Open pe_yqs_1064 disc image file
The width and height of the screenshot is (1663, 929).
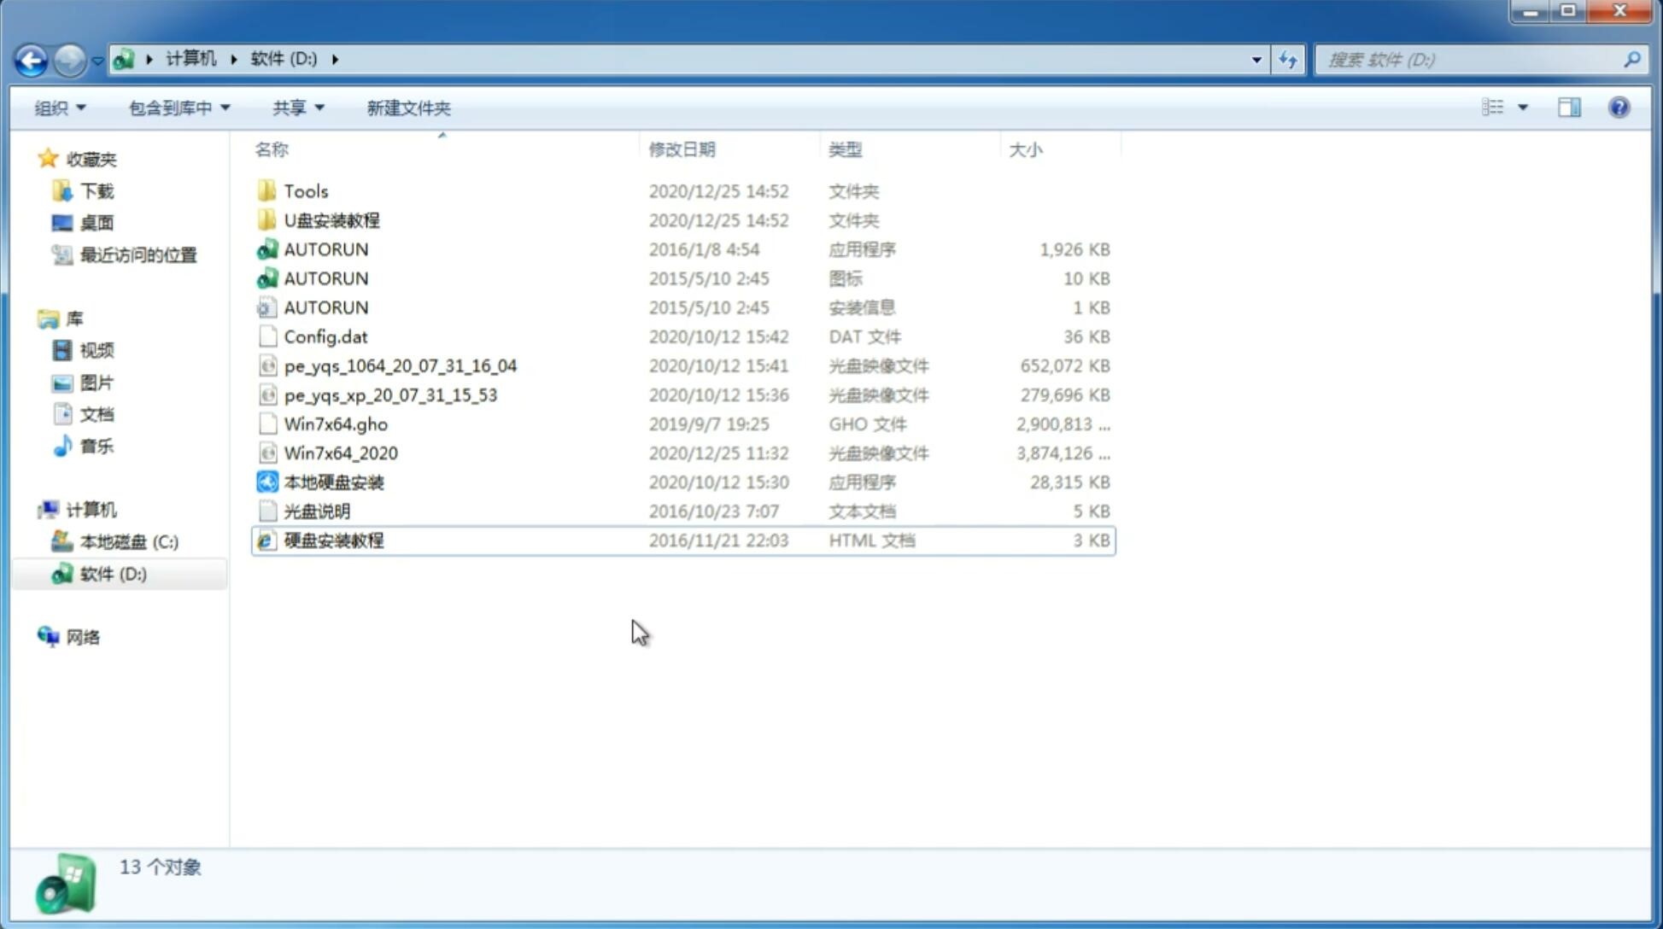point(400,365)
